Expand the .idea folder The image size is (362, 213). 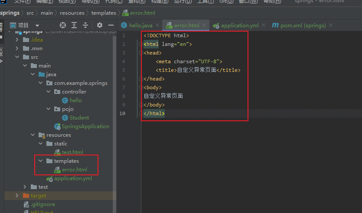click(17, 40)
